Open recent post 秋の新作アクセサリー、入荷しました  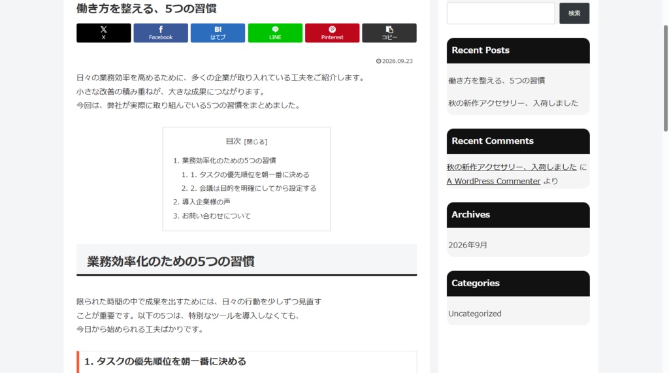point(514,103)
